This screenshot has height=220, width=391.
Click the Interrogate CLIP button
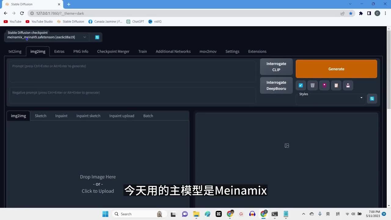(276, 67)
